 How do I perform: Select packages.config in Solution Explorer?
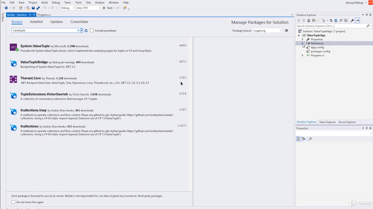pyautogui.click(x=320, y=52)
